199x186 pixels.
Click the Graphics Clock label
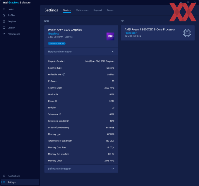(x=55, y=88)
